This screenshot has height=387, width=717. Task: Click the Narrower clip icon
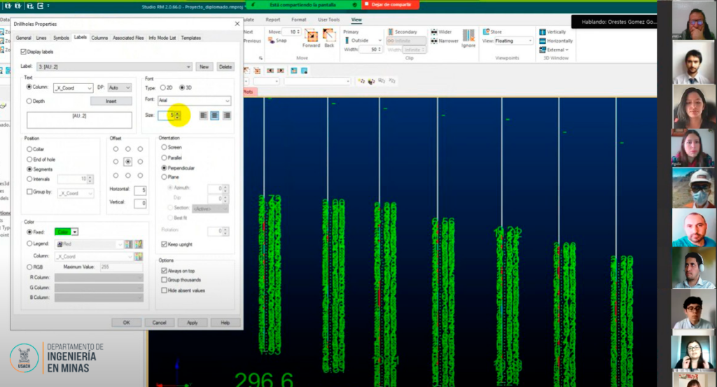(435, 41)
